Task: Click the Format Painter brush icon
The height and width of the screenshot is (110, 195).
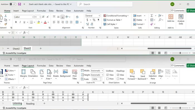Action: [6, 24]
